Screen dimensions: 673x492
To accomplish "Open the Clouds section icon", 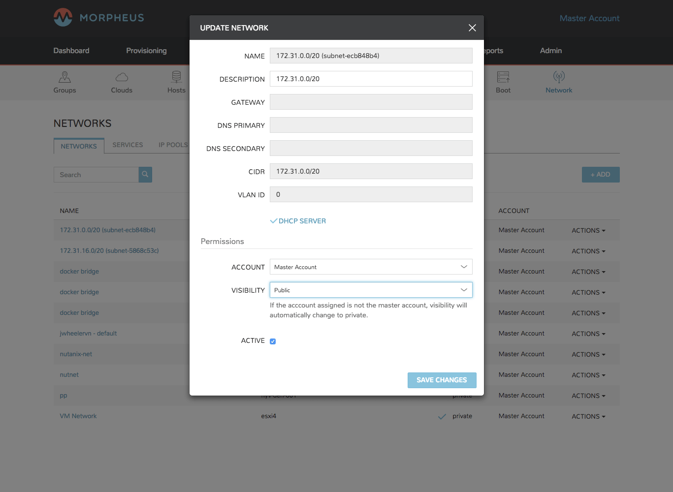I will 122,77.
